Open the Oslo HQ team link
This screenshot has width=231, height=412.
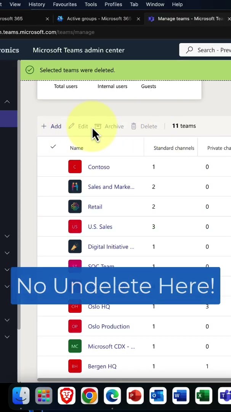coord(99,307)
